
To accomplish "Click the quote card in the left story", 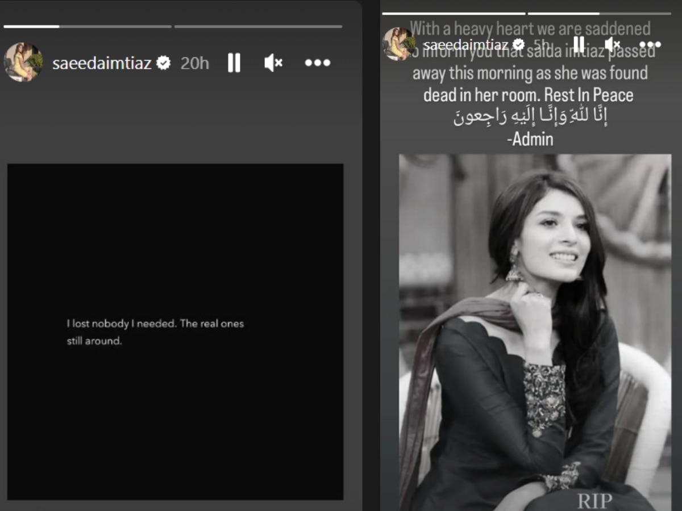I will pos(175,333).
